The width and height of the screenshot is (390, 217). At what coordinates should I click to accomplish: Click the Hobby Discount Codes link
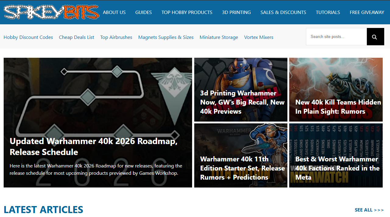click(x=28, y=37)
